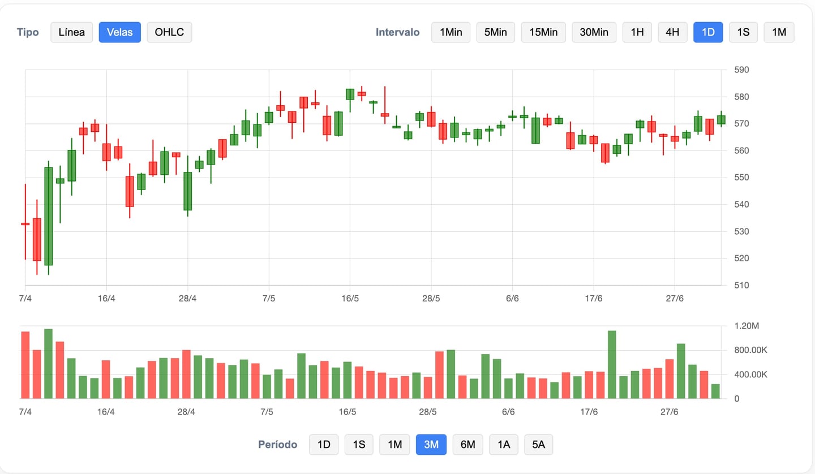815x474 pixels.
Task: Select the 15Min interval button
Action: [x=543, y=32]
